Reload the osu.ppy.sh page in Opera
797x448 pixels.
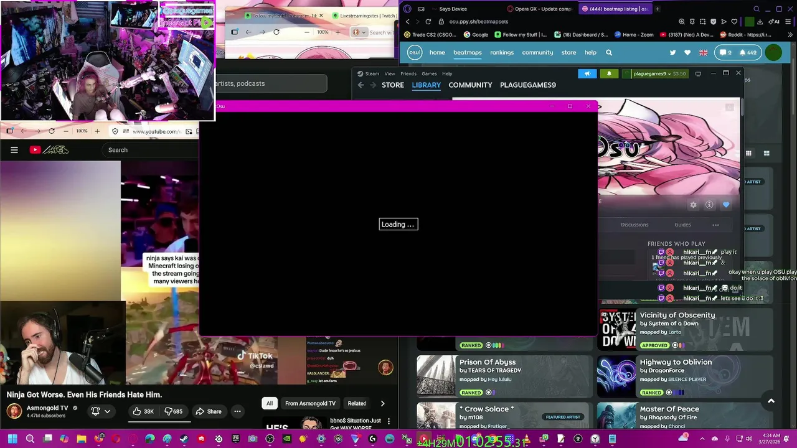[428, 21]
